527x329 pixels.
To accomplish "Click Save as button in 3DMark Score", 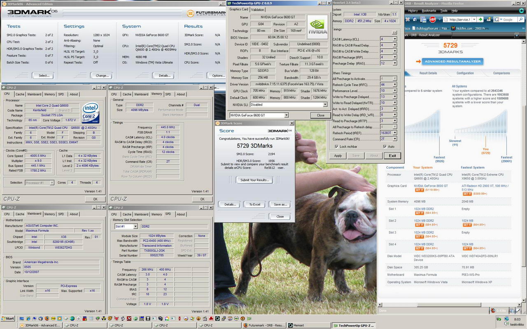I will 280,204.
